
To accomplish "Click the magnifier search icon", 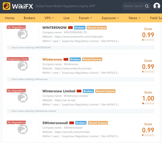I will click(x=147, y=6).
